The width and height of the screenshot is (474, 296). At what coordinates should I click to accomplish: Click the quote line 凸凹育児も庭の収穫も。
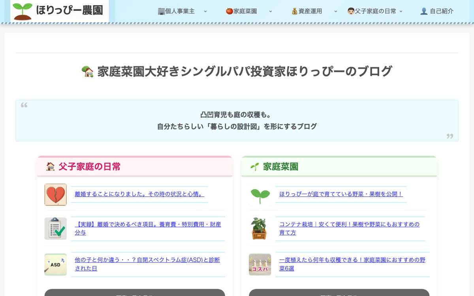coord(237,115)
